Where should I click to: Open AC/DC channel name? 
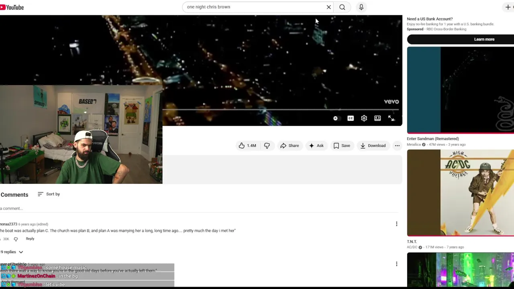point(412,247)
